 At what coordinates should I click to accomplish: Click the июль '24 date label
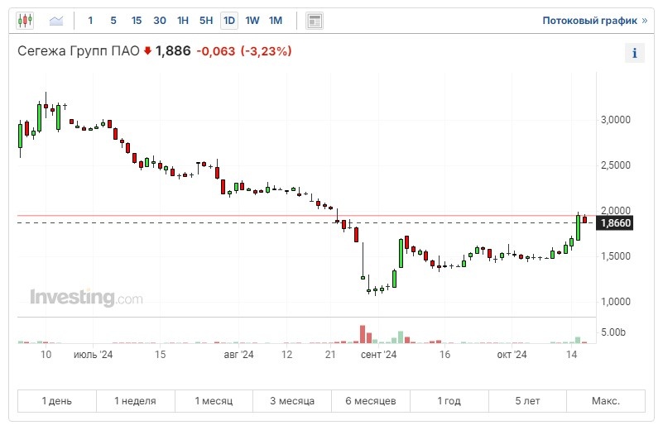pyautogui.click(x=93, y=355)
